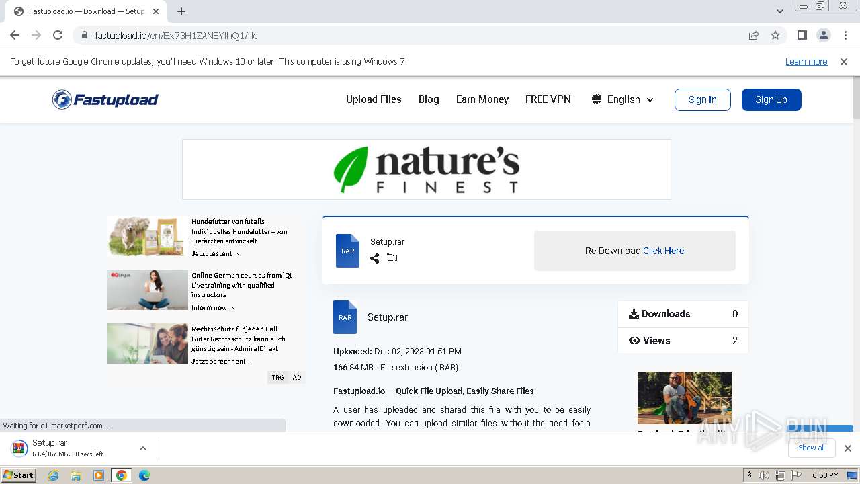Show hidden system tray icons
Image resolution: width=860 pixels, height=484 pixels.
coord(749,475)
